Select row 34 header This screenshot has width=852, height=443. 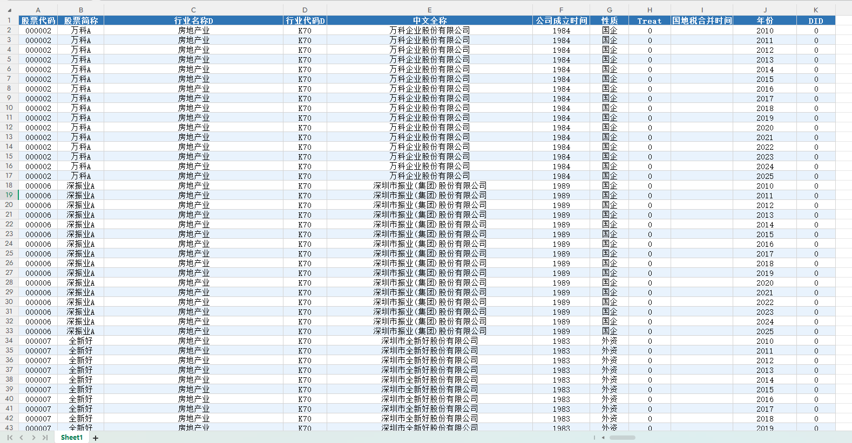[9, 341]
